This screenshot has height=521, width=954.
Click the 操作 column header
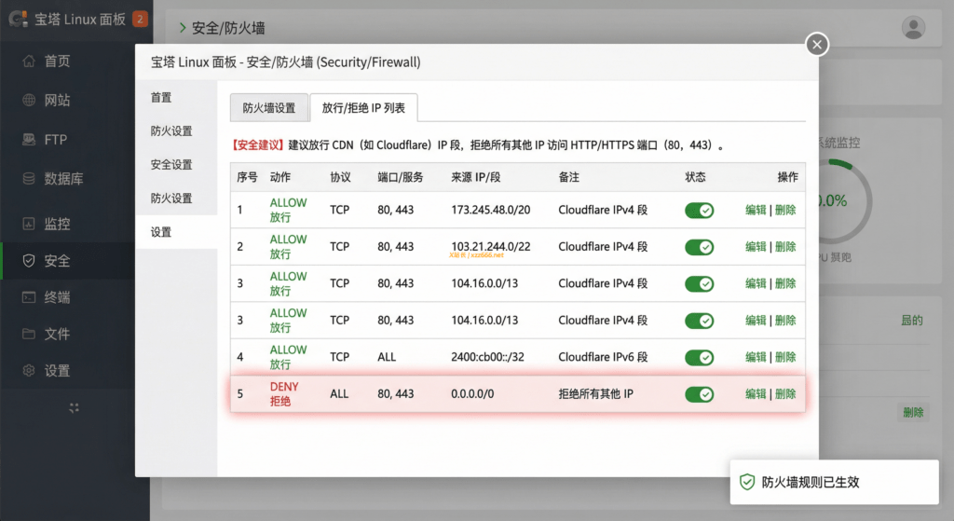(x=787, y=177)
